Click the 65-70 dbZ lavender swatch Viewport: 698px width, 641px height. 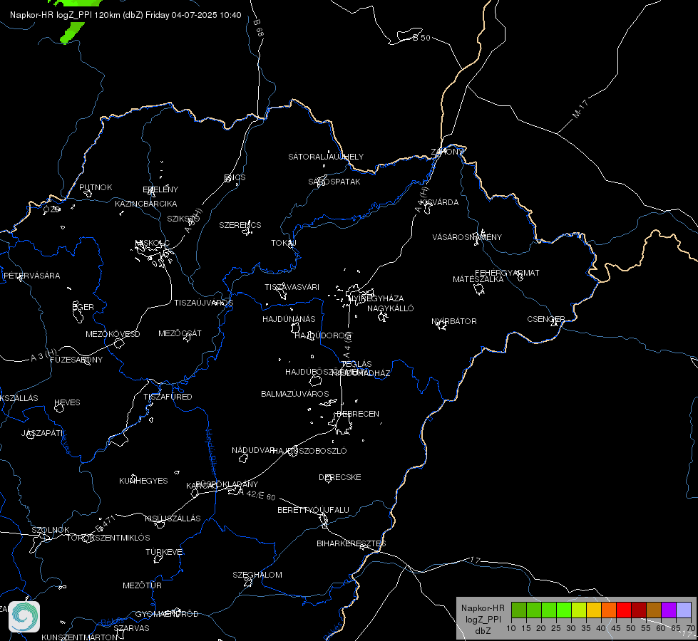684,610
